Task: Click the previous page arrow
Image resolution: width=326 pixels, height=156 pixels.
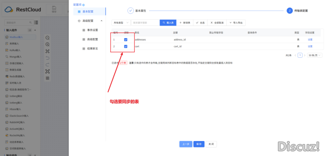Action: tap(295, 55)
